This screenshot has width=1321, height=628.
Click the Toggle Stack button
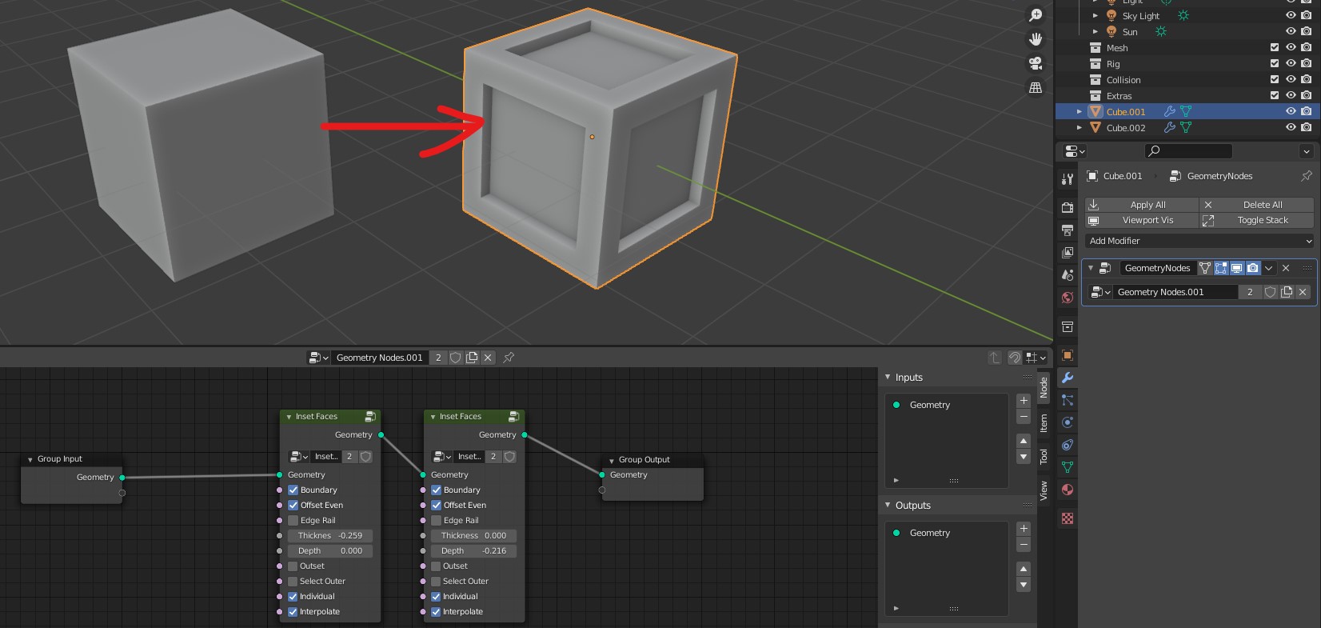(1256, 220)
